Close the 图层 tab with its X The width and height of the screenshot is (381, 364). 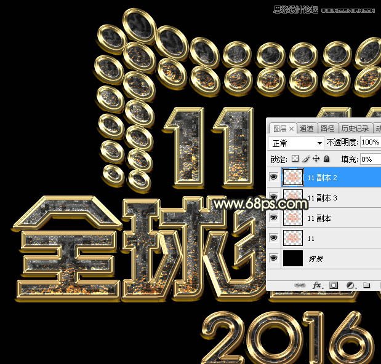tap(291, 129)
